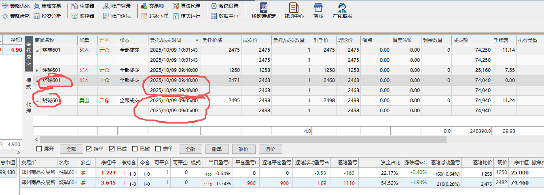Click the 全撤 button
Image resolution: width=544 pixels, height=195 pixels.
[191, 149]
